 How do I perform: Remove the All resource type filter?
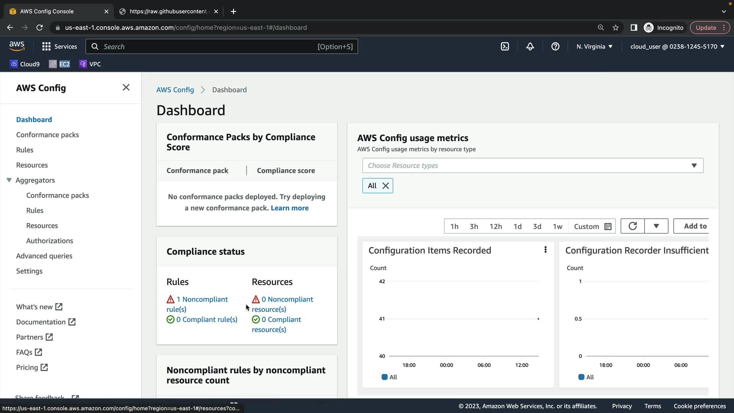point(386,186)
